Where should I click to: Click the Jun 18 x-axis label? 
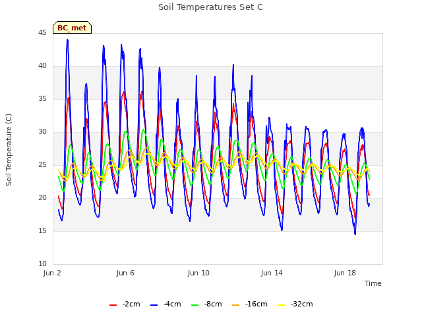345,273
